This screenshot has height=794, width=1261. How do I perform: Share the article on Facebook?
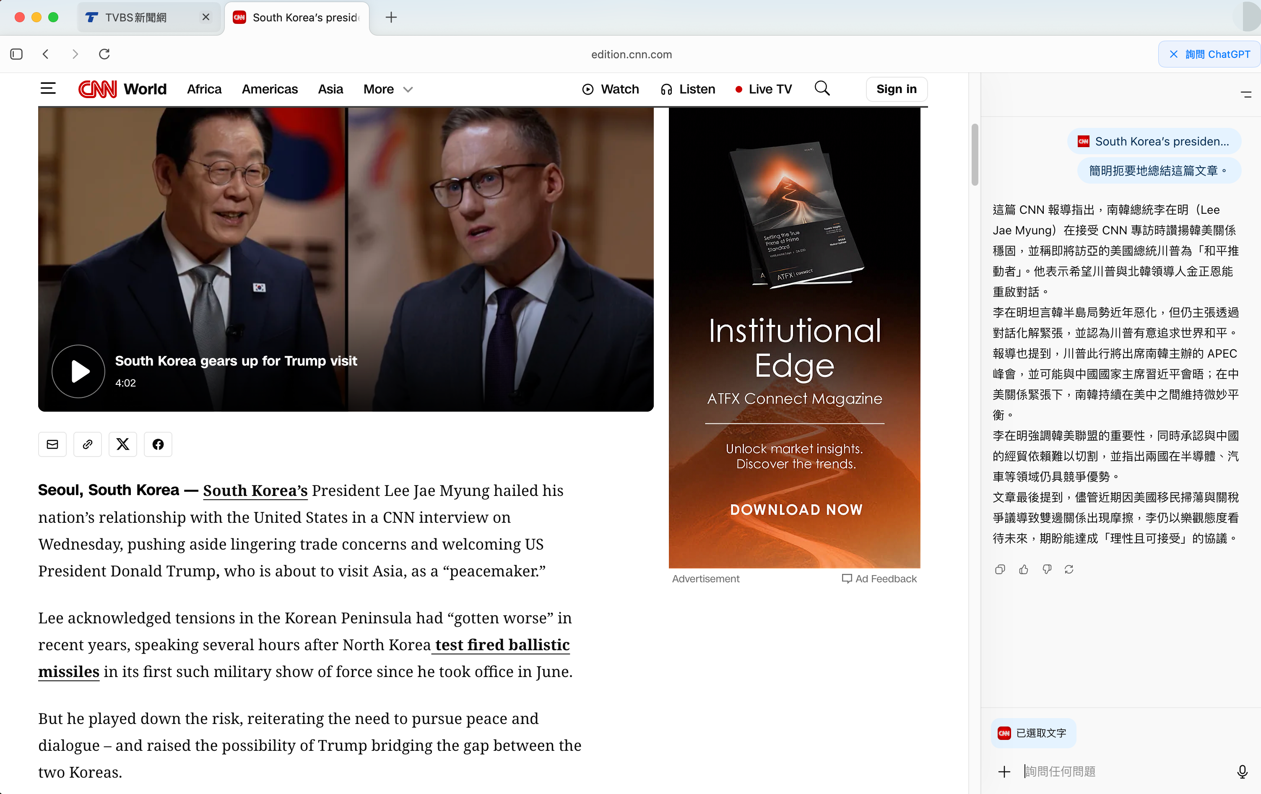[x=158, y=444]
